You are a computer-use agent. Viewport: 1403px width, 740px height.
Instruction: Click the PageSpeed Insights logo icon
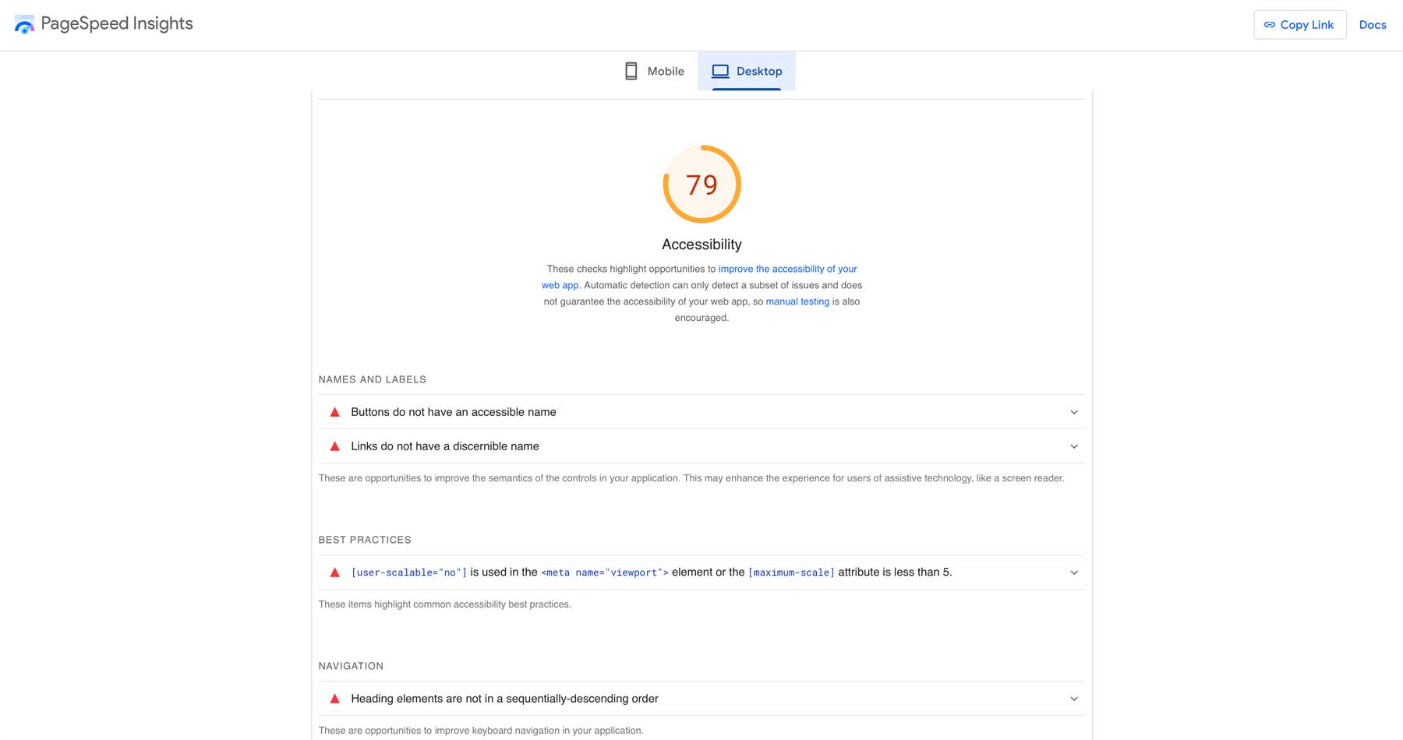(24, 23)
